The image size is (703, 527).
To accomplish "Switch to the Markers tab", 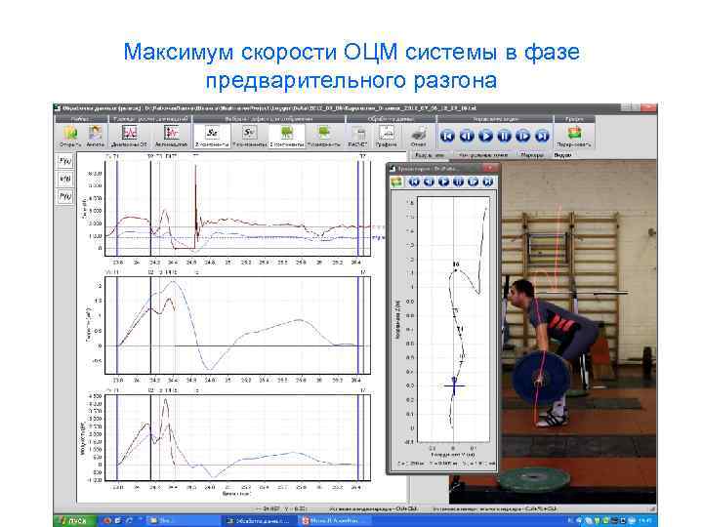I will [x=532, y=155].
